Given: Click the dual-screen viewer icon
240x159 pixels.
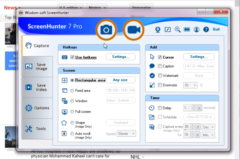Looking at the screenshot, I should [x=187, y=29].
